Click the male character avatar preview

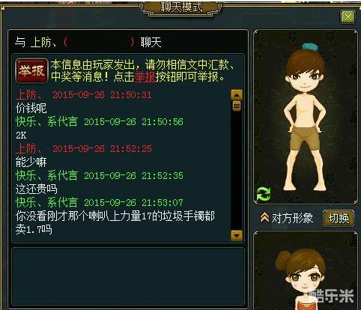(x=305, y=117)
